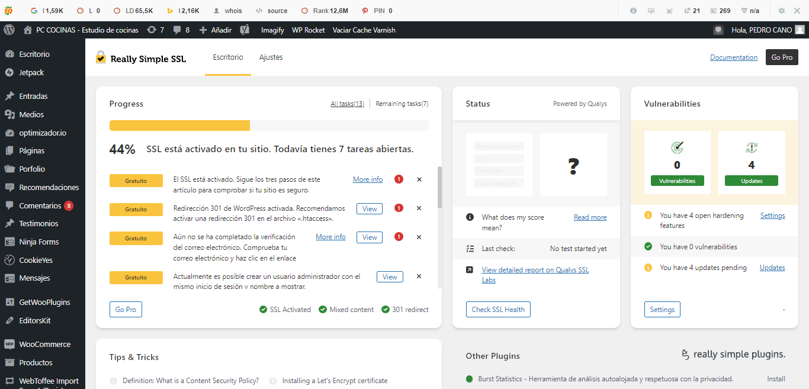Click Añadir new content button
This screenshot has height=389, width=809.
[x=215, y=30]
